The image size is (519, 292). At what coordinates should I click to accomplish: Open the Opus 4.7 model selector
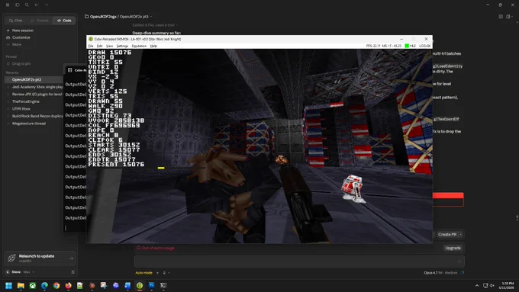click(x=440, y=273)
